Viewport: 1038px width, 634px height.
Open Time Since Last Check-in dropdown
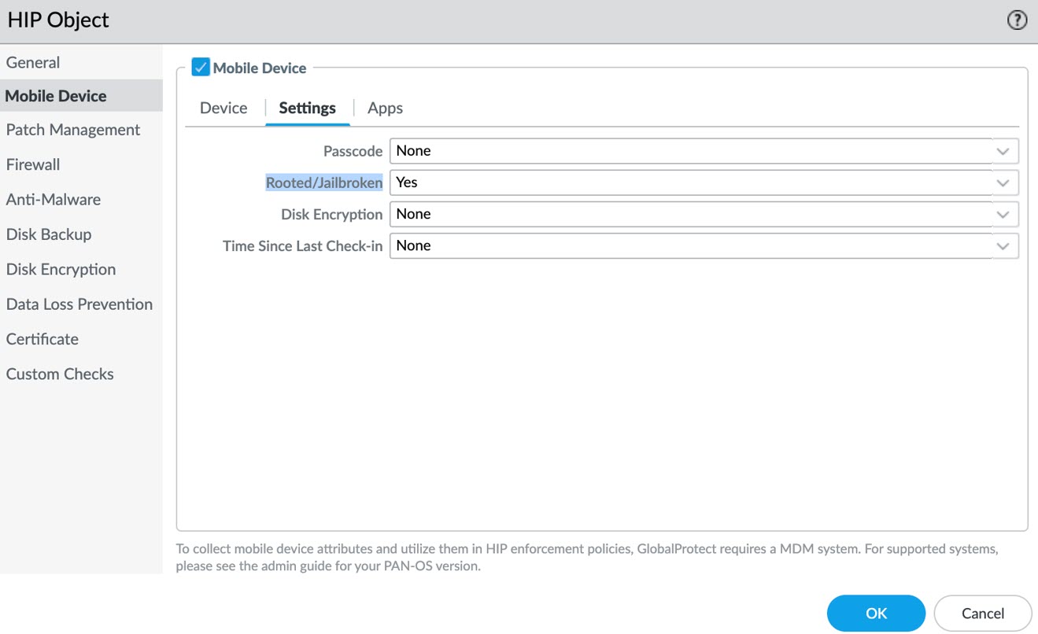1003,245
